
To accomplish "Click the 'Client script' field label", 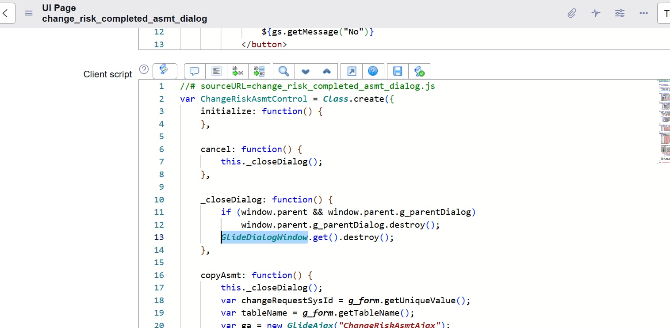I will coord(108,74).
